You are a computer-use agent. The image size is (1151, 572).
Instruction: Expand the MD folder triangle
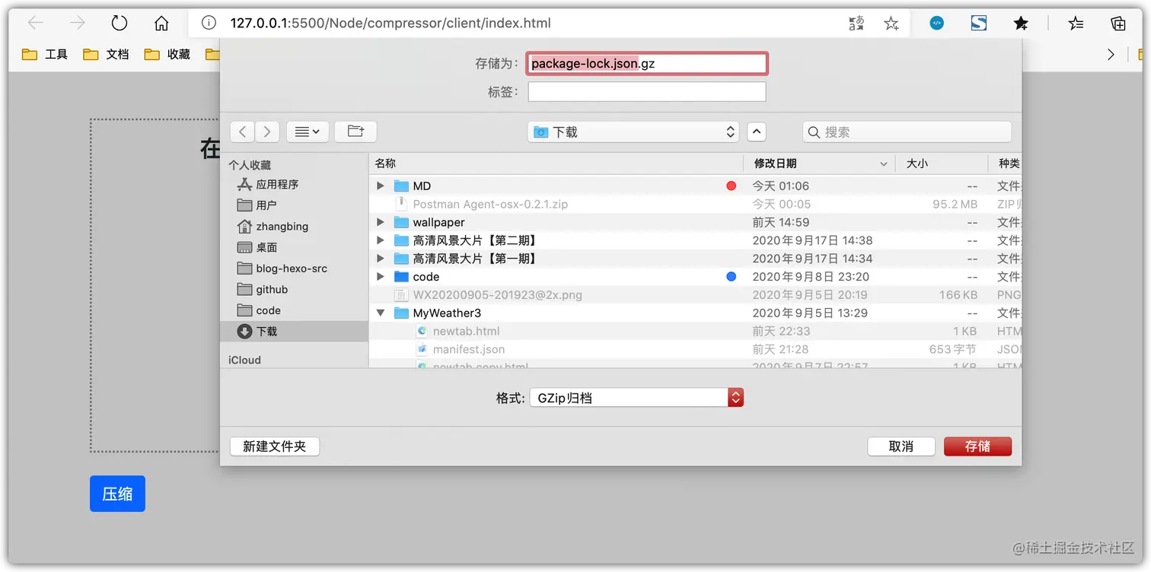pyautogui.click(x=381, y=186)
